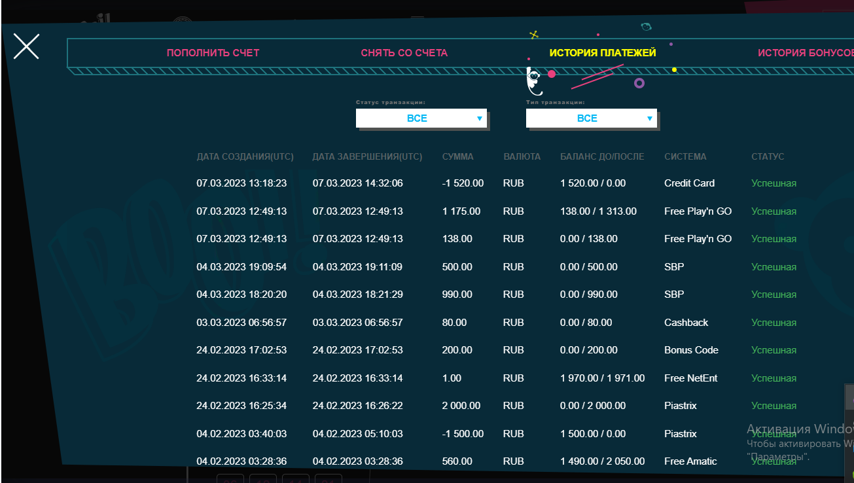Expand the "Тип транзакции" dropdown

[x=591, y=118]
